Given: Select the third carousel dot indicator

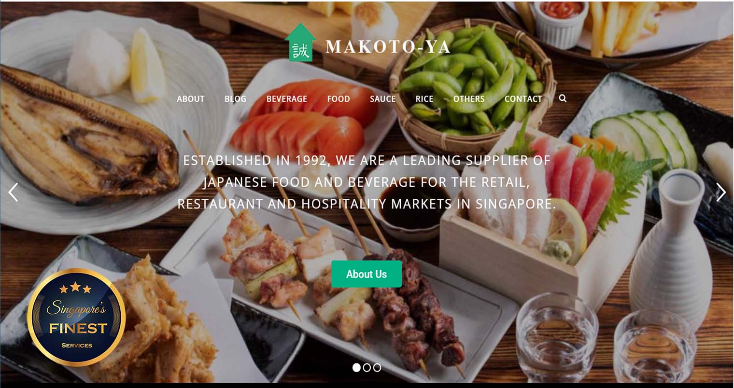Looking at the screenshot, I should click(377, 368).
